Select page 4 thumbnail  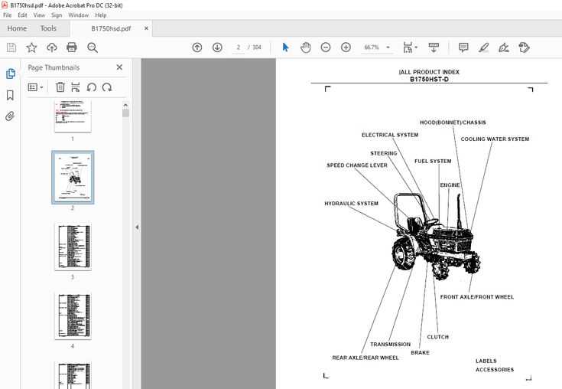73,315
